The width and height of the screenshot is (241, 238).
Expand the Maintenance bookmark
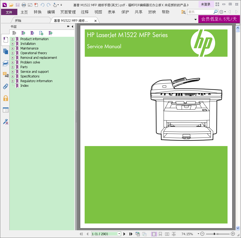[12, 48]
